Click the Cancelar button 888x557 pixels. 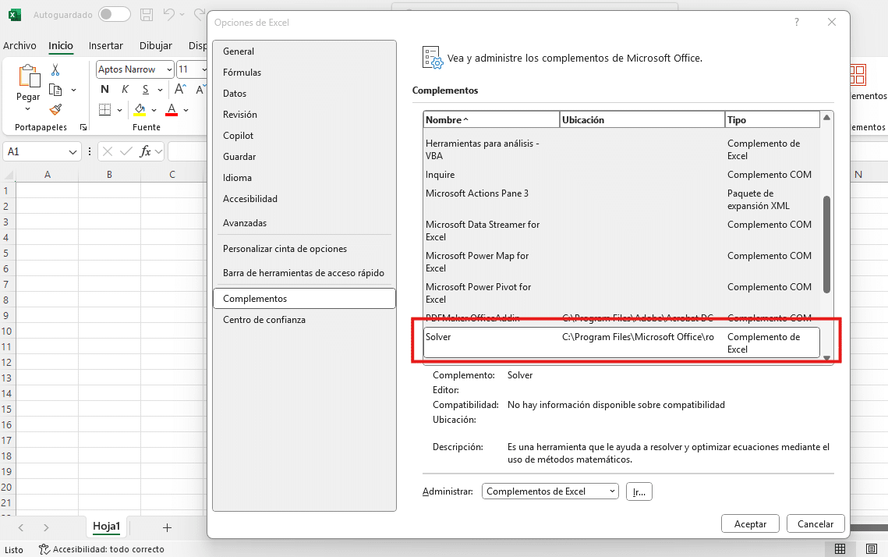815,524
